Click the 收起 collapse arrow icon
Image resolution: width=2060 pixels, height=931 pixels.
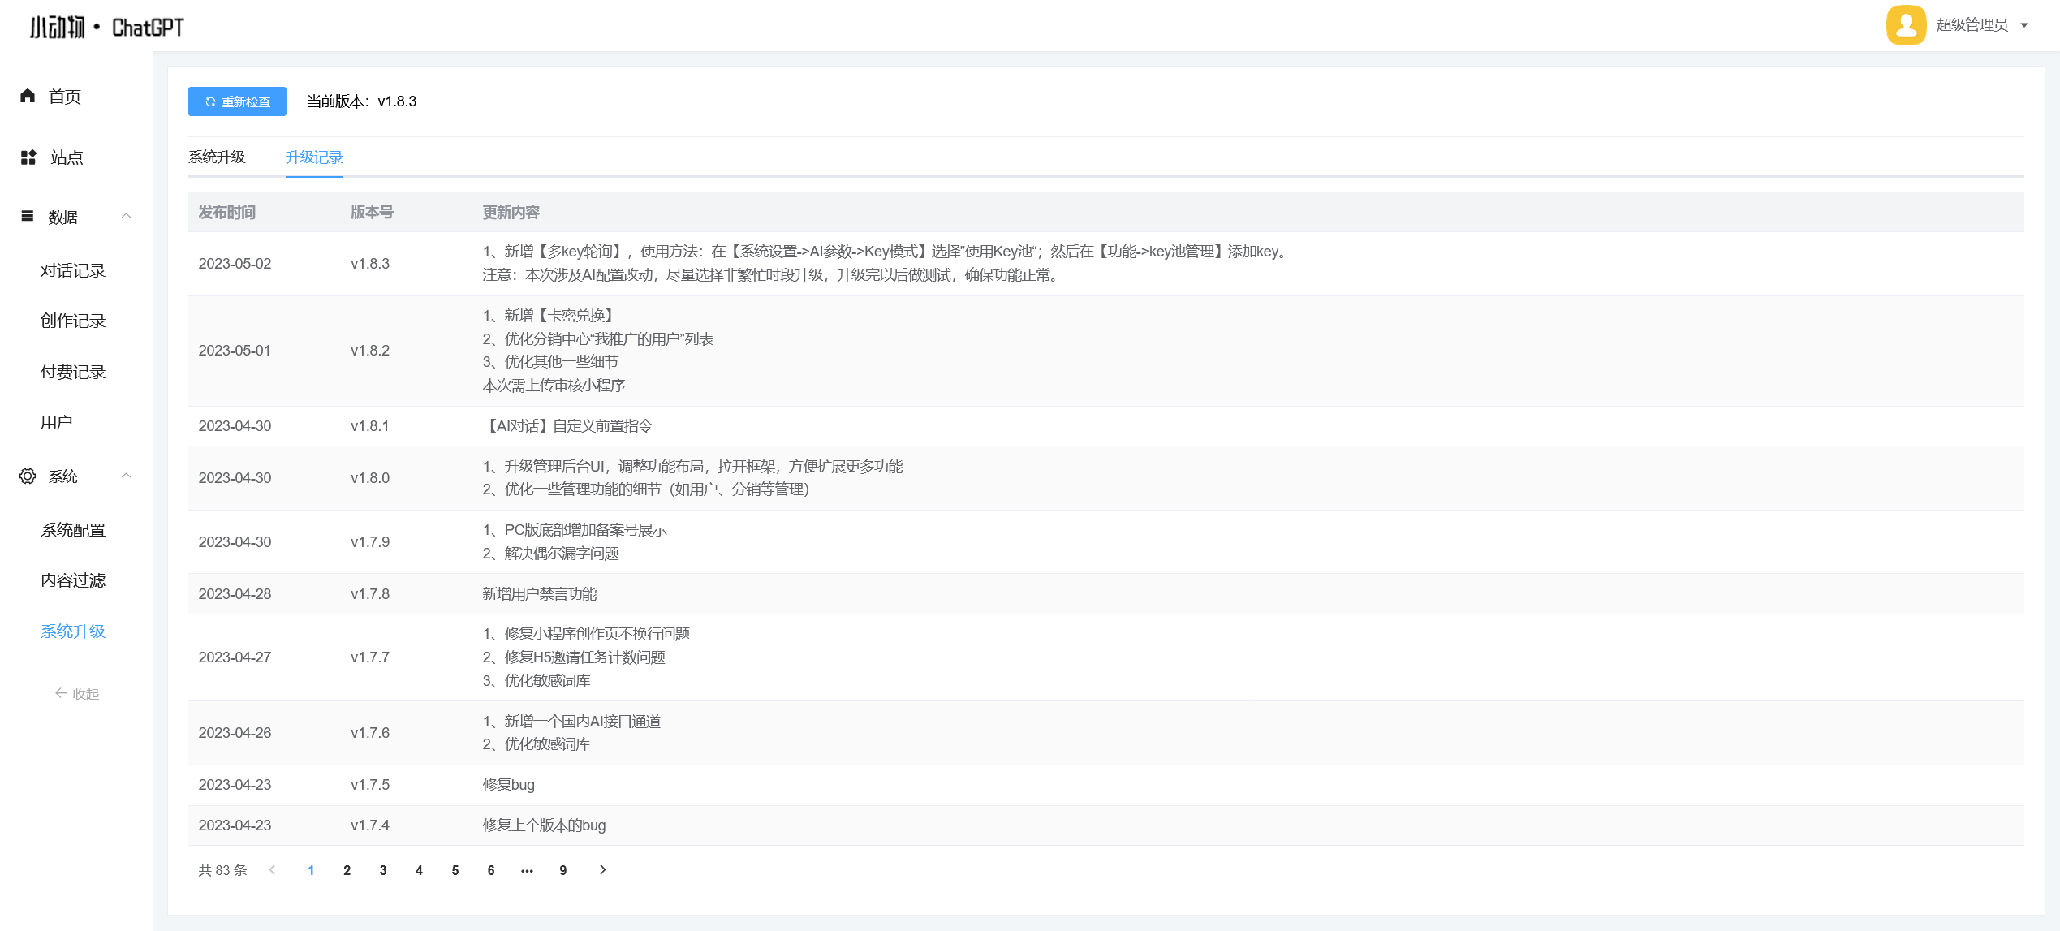point(61,693)
